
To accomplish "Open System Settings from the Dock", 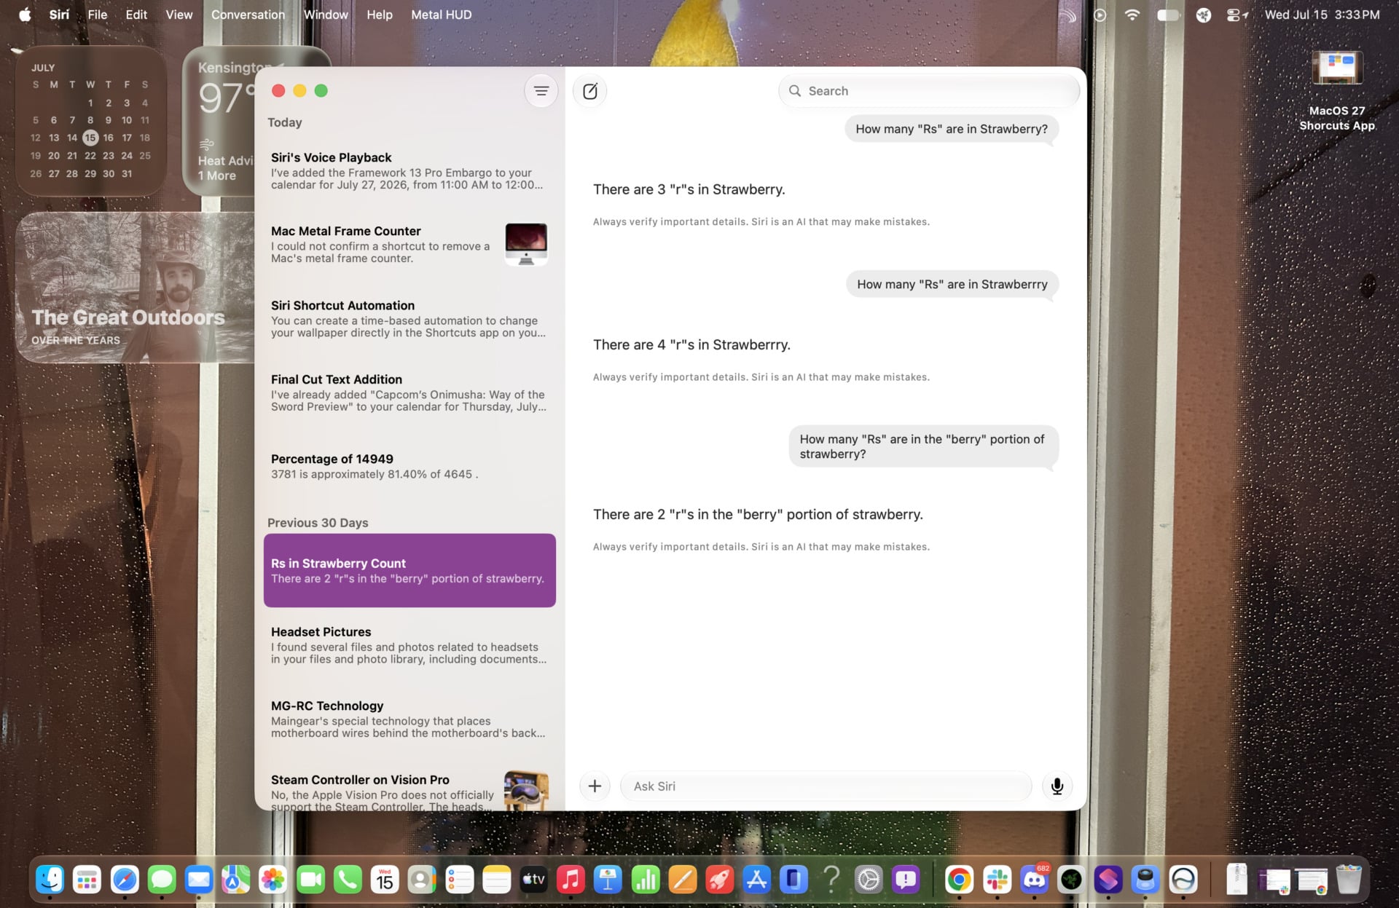I will click(868, 880).
